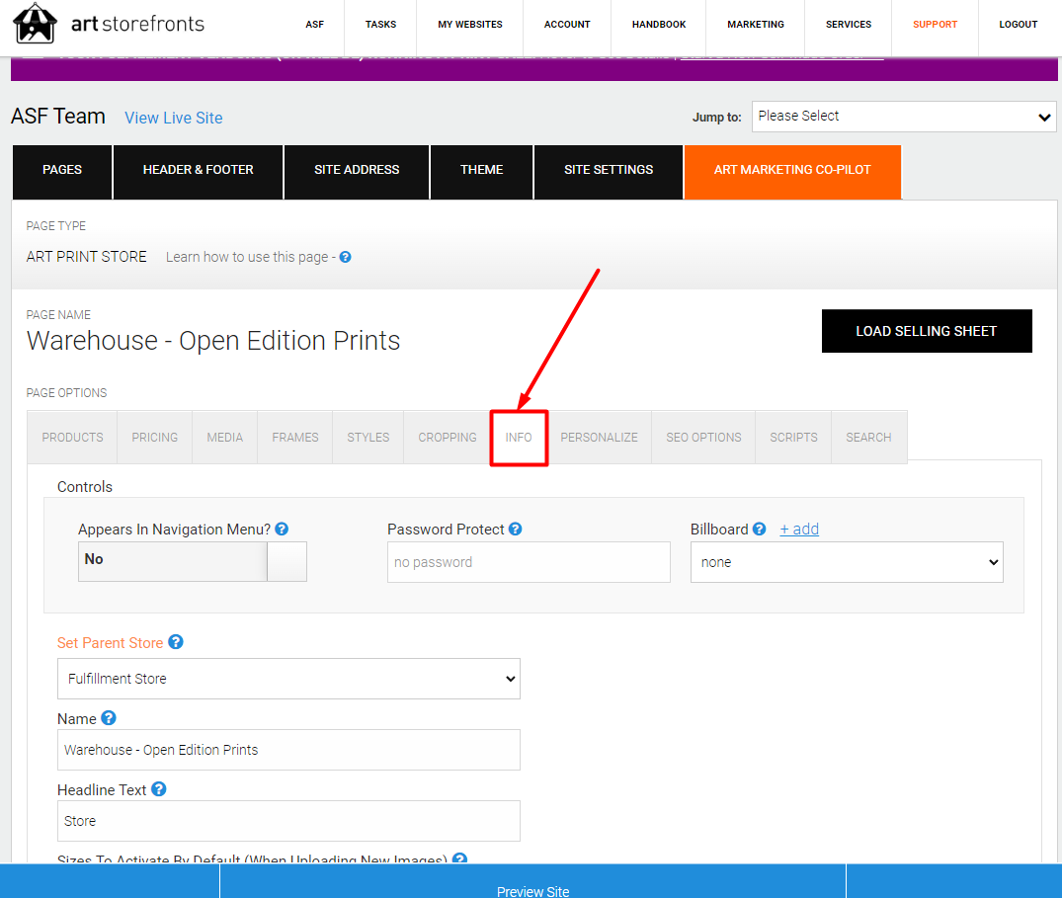The image size is (1062, 898).
Task: Select the PRODUCTS page option tab
Action: click(x=72, y=438)
